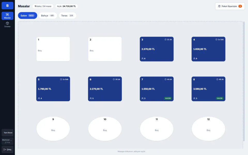The width and height of the screenshot is (248, 155).
Task: Click the Çıkış logout icon
Action: 5,150
